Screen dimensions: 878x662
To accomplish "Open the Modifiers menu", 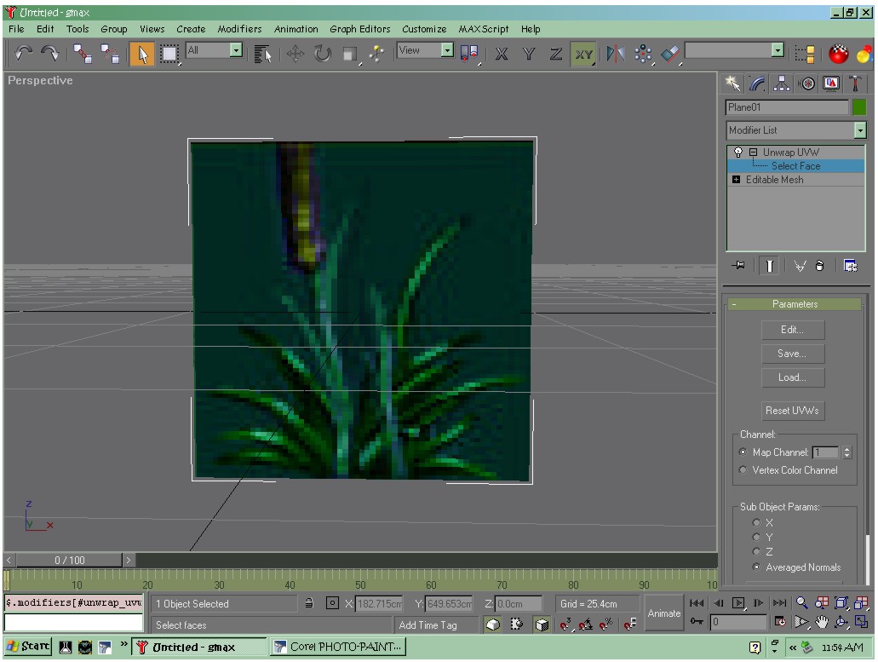I will [x=239, y=29].
